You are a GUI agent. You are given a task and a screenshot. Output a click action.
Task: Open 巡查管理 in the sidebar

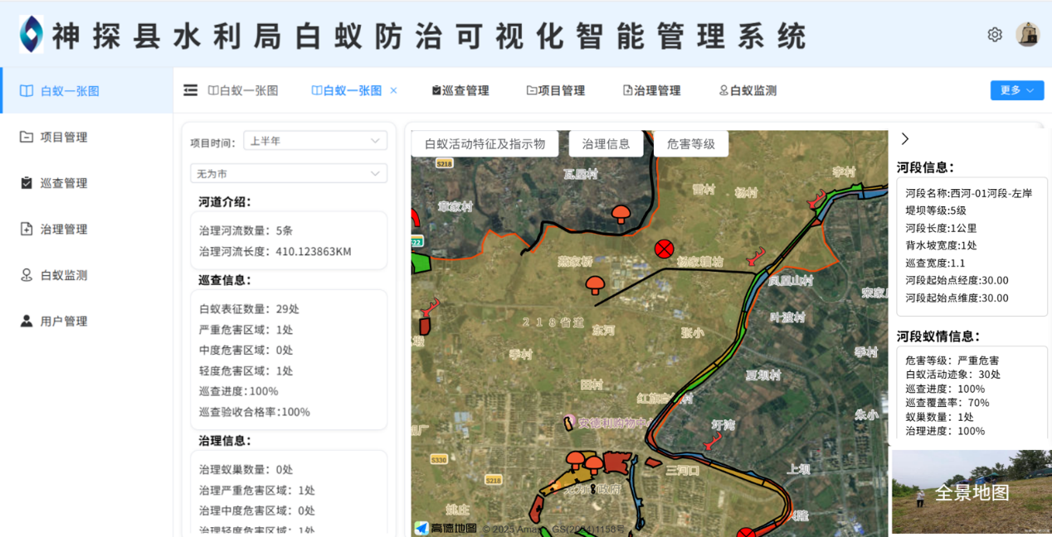pos(86,183)
